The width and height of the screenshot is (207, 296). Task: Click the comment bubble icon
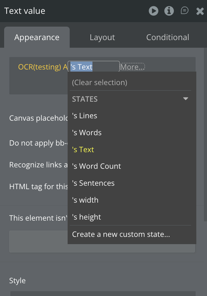pyautogui.click(x=185, y=11)
